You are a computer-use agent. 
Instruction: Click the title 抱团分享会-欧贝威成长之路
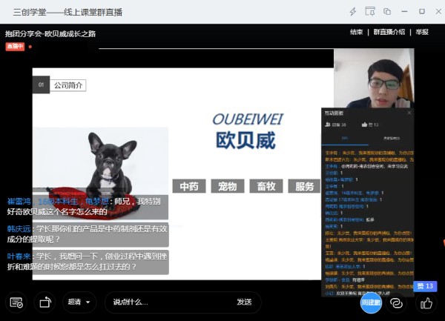(x=50, y=34)
